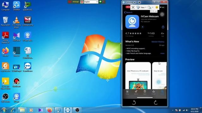The width and height of the screenshot is (202, 113).
Task: Launch Bandicam desktop shortcut
Action: 16,82
